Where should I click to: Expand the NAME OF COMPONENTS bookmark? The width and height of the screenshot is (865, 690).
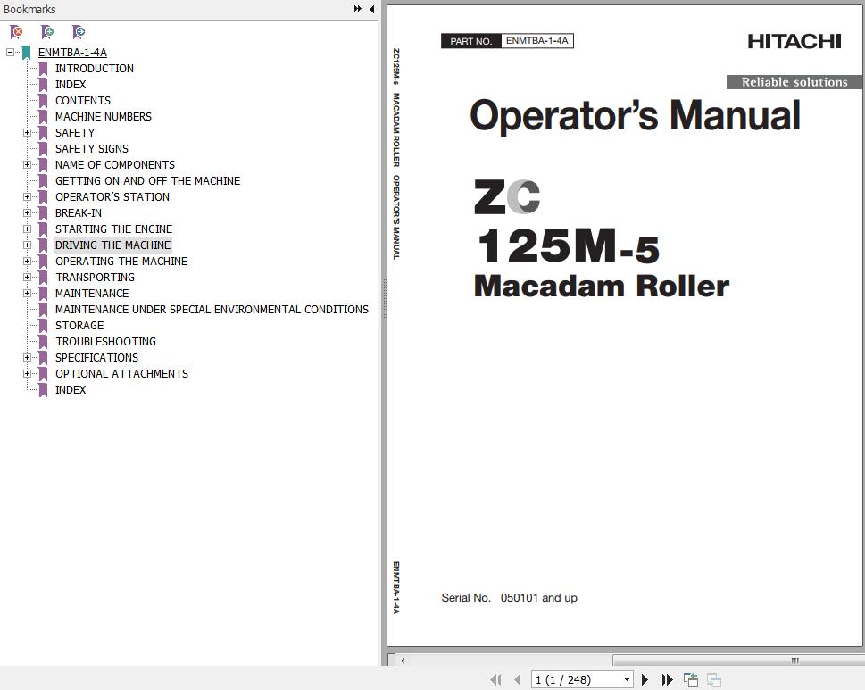[27, 164]
